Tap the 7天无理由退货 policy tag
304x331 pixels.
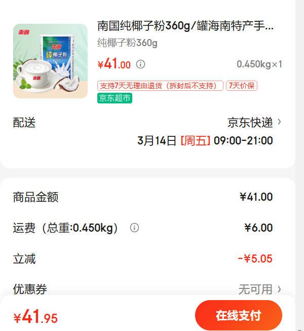point(160,86)
